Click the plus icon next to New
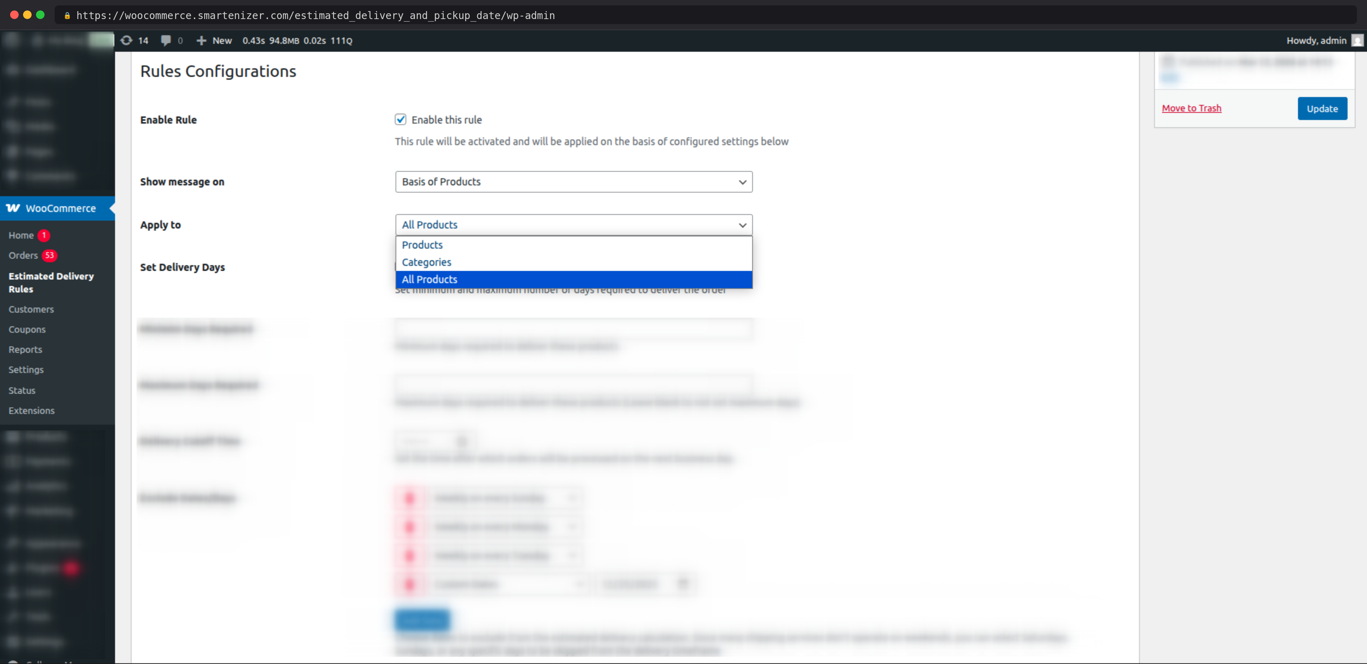 (201, 40)
